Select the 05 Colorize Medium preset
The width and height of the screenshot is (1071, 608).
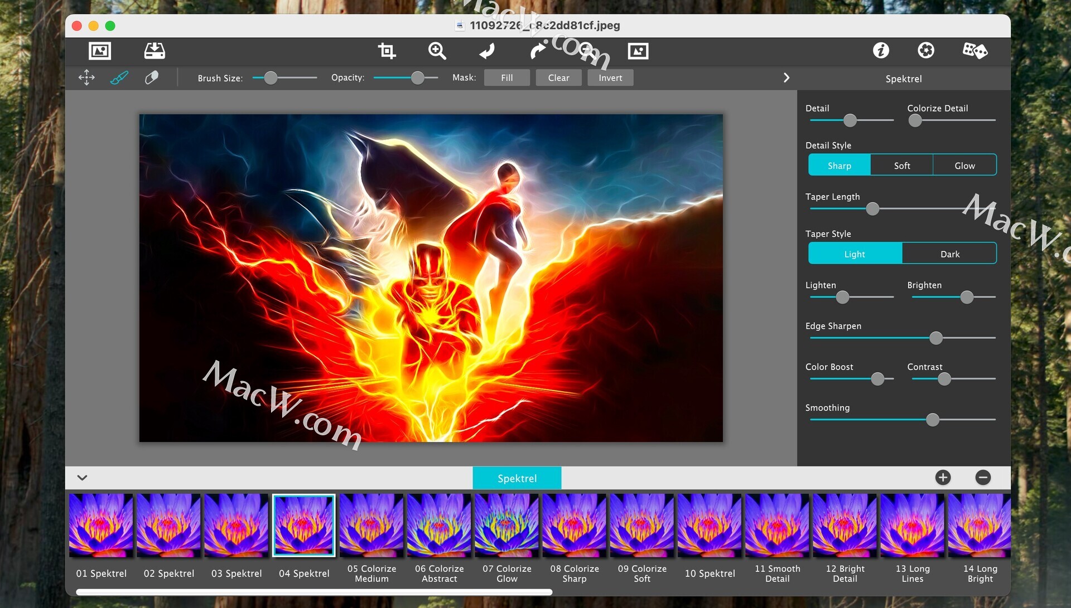[x=372, y=526]
